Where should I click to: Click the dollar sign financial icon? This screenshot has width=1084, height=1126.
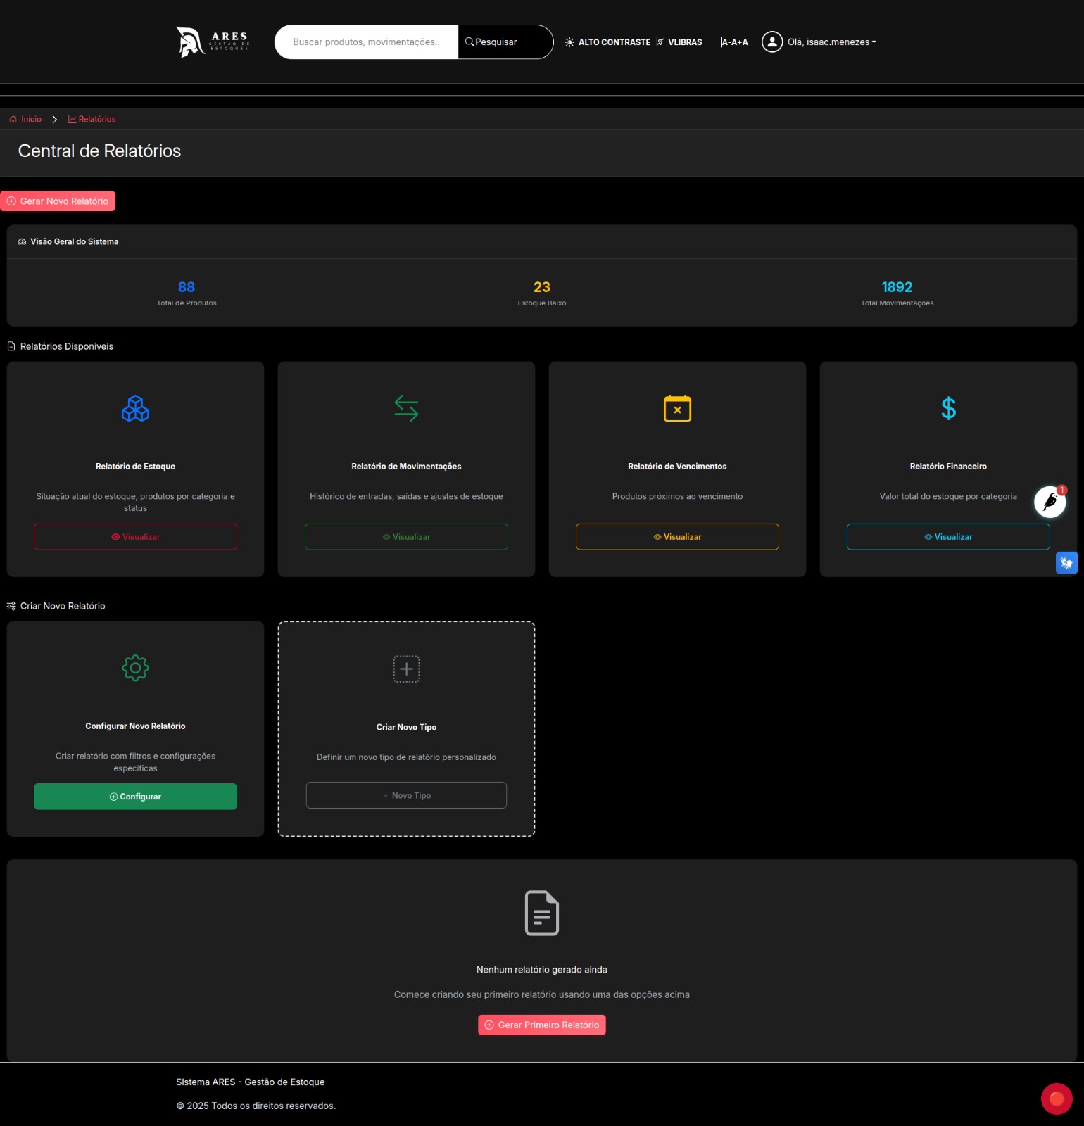click(x=948, y=408)
